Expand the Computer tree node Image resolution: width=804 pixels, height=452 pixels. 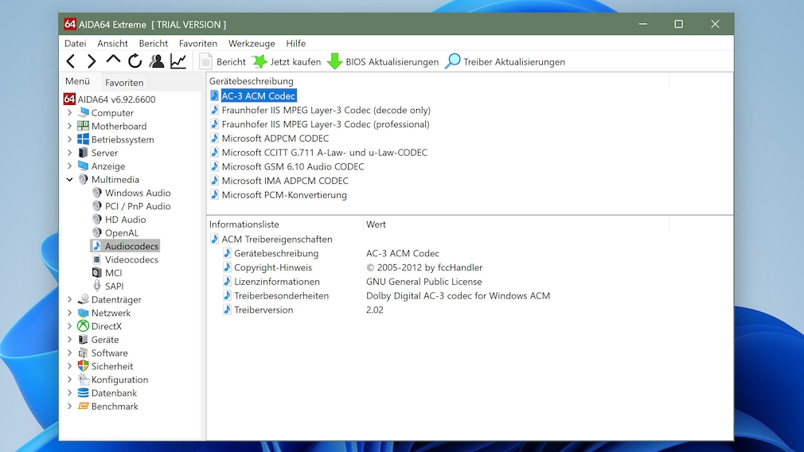click(70, 113)
